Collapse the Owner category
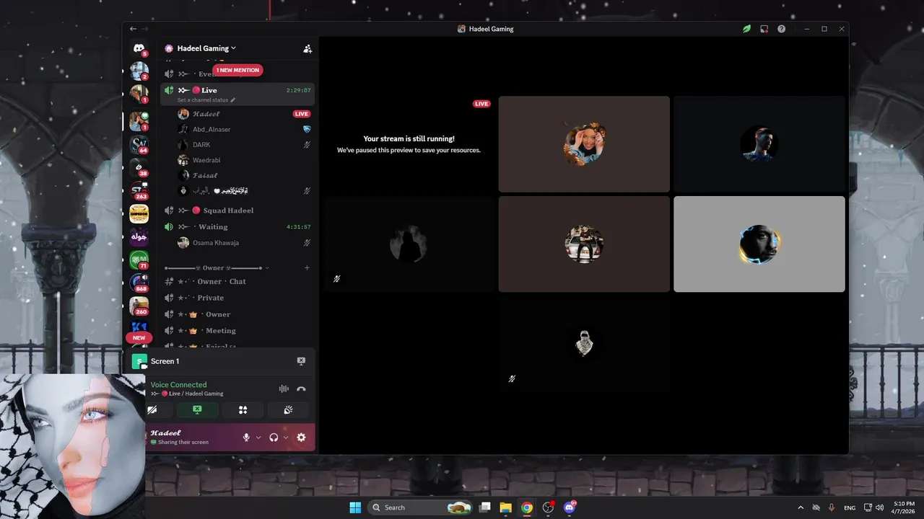924x519 pixels. [217, 268]
